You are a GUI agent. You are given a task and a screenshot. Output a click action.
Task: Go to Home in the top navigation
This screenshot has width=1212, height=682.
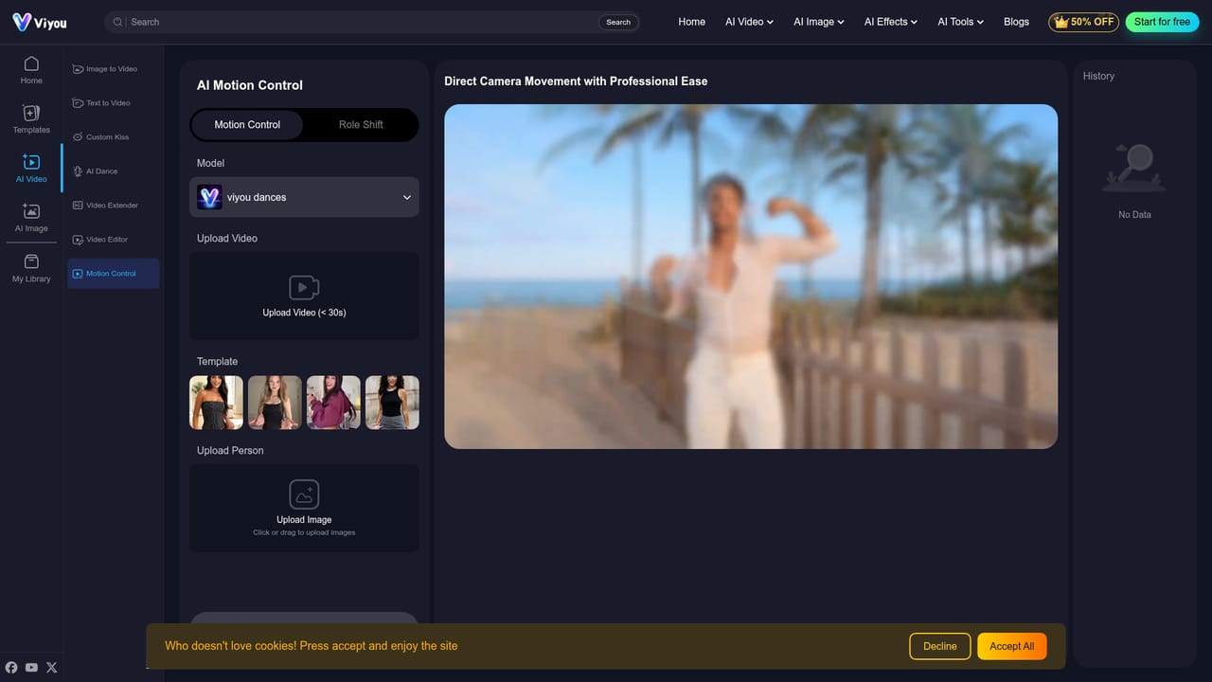(x=691, y=22)
